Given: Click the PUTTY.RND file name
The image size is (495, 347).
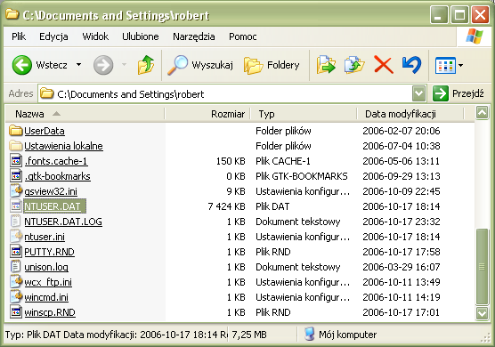Looking at the screenshot, I should [49, 252].
